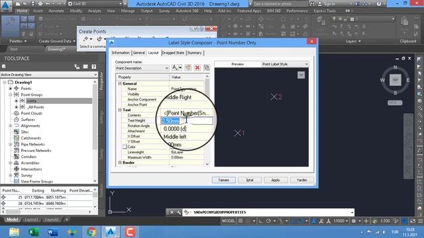The image size is (424, 238).
Task: Click the Lineweight ByLayer value
Action: pos(178,152)
